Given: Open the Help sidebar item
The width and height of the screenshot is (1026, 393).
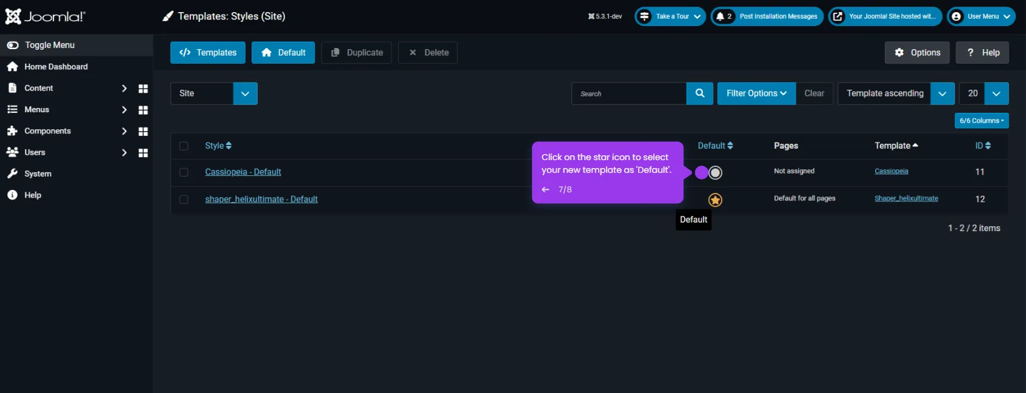Looking at the screenshot, I should (33, 195).
